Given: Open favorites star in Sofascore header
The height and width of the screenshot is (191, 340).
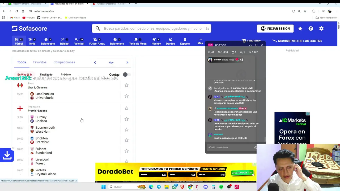Looking at the screenshot, I should point(300,28).
